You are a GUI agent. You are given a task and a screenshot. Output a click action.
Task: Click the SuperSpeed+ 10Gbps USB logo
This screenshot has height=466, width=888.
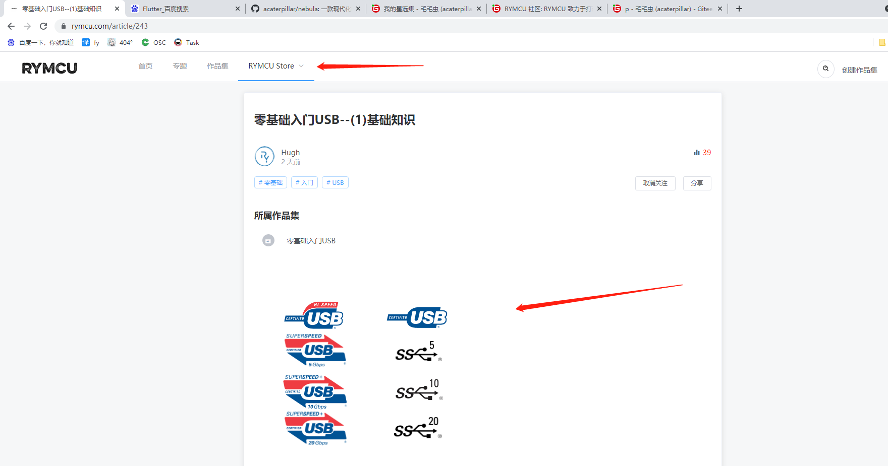tap(315, 391)
